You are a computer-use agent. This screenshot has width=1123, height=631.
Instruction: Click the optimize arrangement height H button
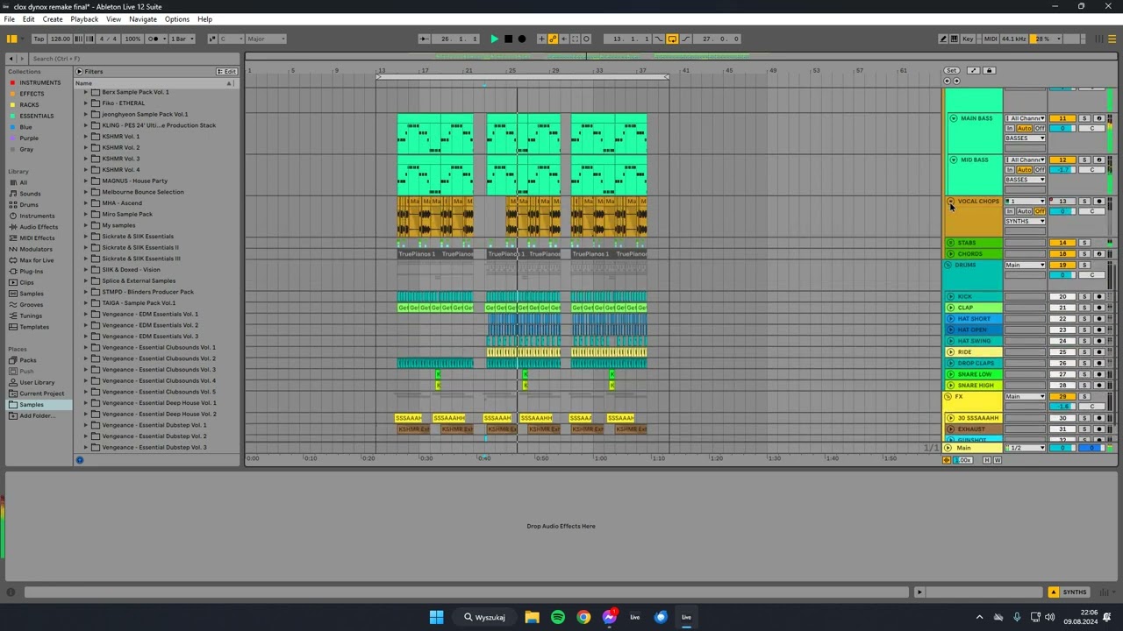[987, 460]
